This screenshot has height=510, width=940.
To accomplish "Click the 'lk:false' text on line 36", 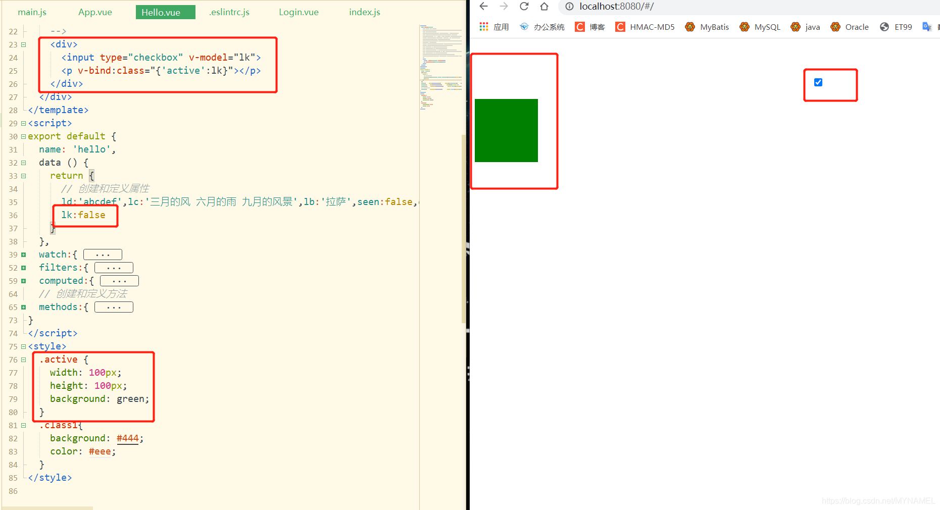I will [83, 215].
